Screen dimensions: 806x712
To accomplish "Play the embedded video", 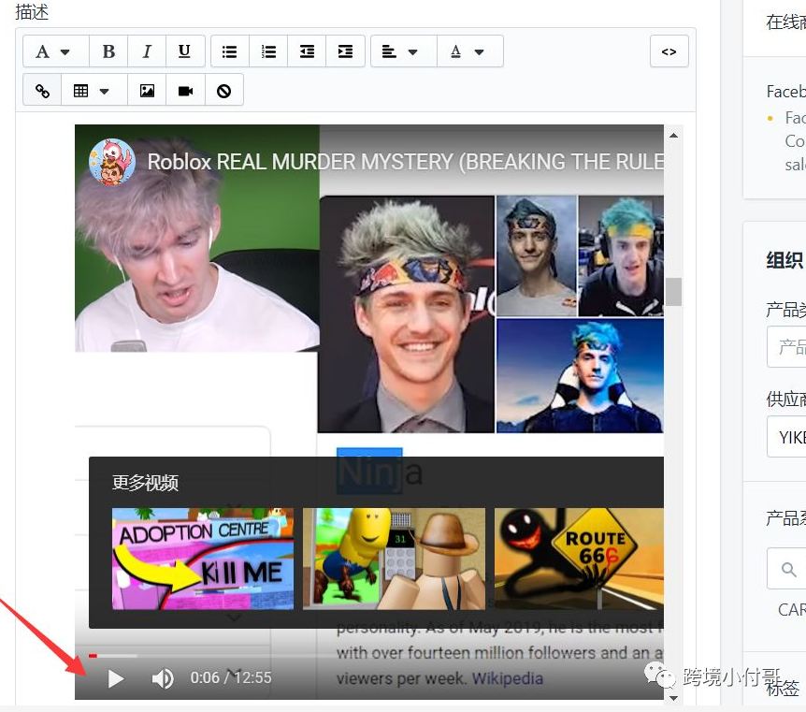I will 116,678.
